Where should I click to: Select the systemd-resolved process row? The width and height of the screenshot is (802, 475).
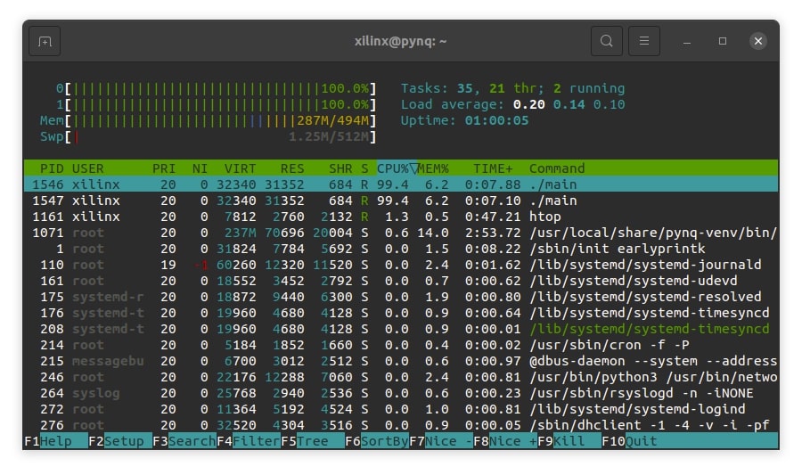tap(401, 297)
